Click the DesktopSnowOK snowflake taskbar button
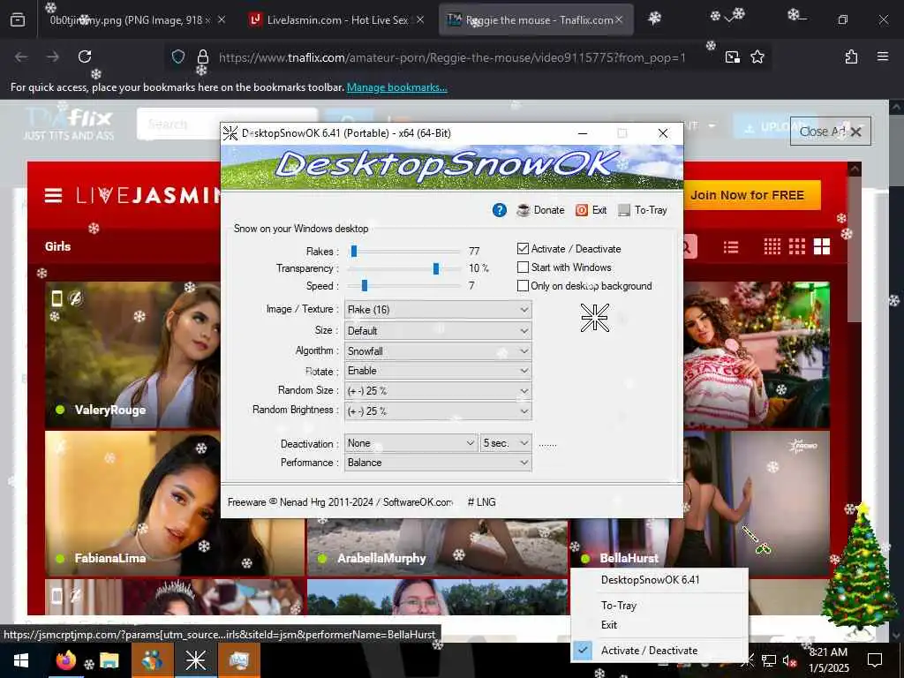Image resolution: width=904 pixels, height=678 pixels. tap(195, 660)
